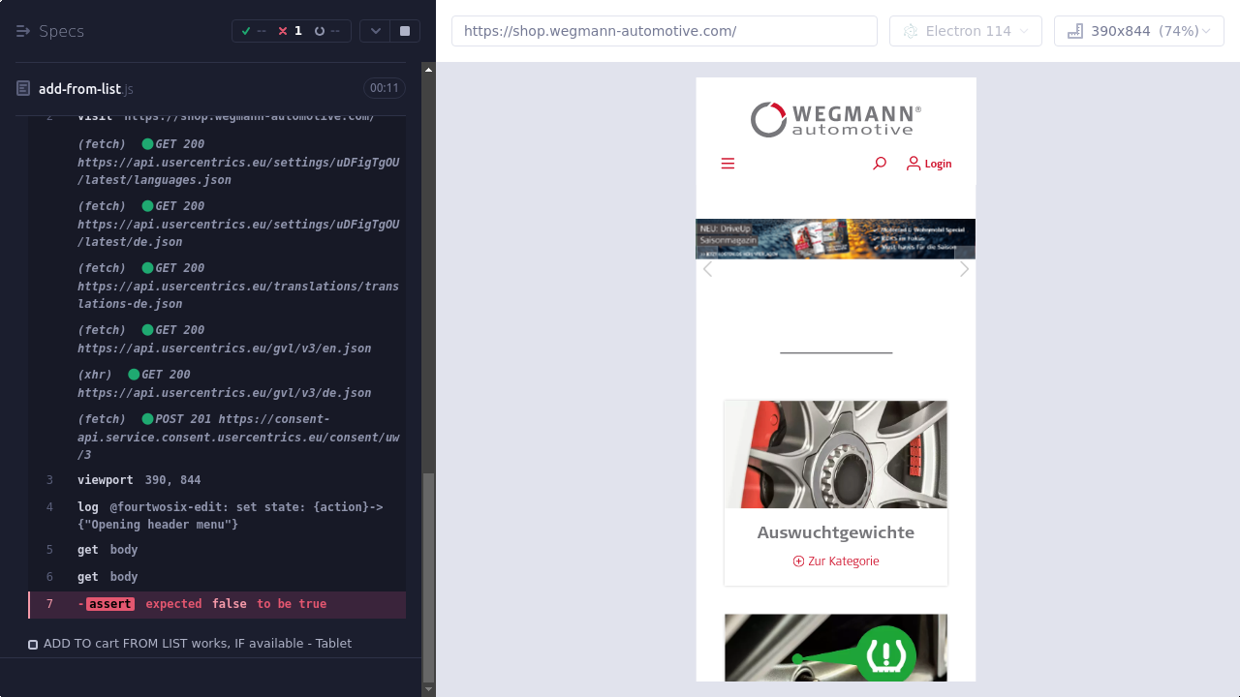Screen dimensions: 1240x697
Task: Click the stop test run button
Action: 405,31
